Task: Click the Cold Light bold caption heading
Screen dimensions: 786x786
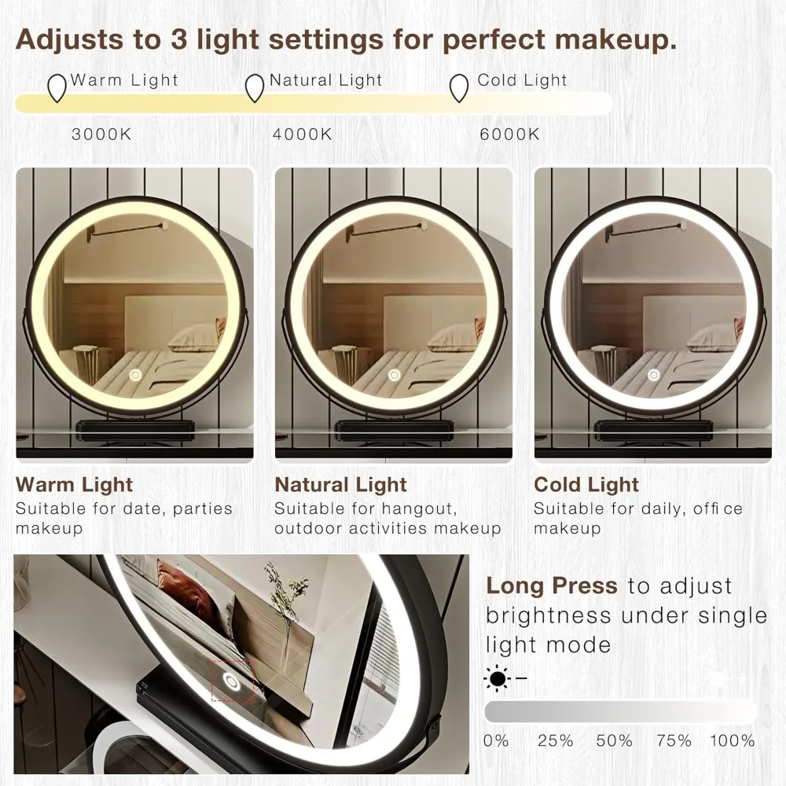Action: (x=586, y=485)
